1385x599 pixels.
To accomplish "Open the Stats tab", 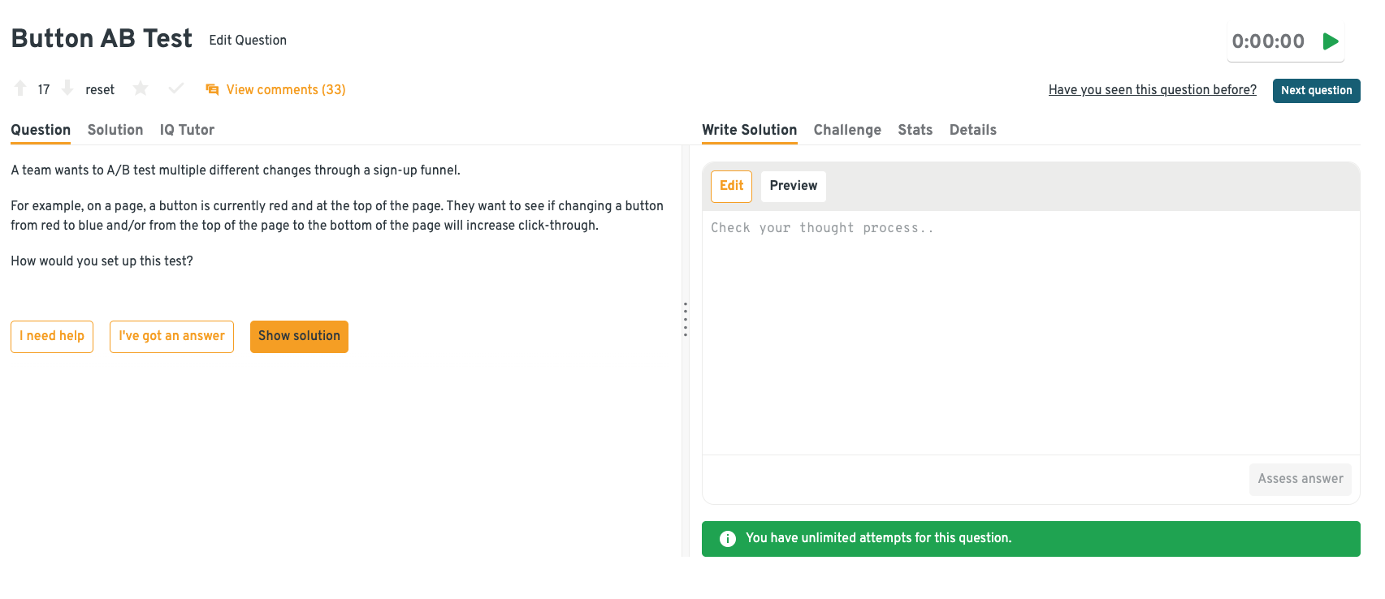I will 915,130.
